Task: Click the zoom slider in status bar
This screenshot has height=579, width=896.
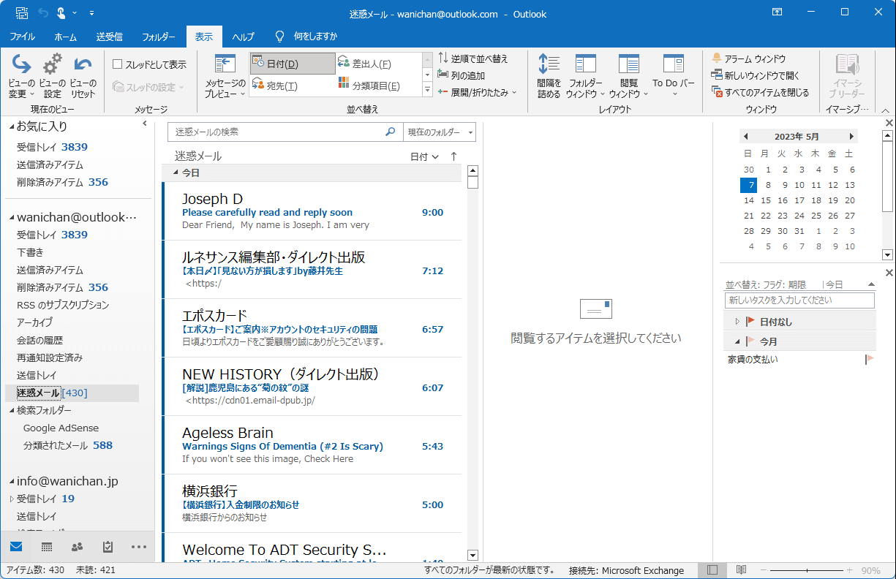Action: 807,570
